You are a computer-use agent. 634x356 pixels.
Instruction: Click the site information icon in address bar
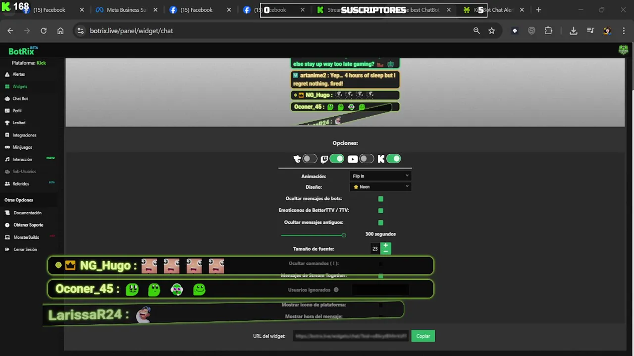coord(80,31)
